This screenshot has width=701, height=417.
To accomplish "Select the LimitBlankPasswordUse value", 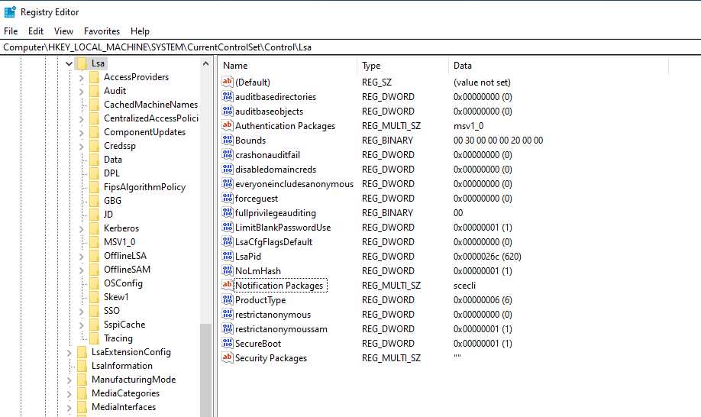I will [x=283, y=228].
